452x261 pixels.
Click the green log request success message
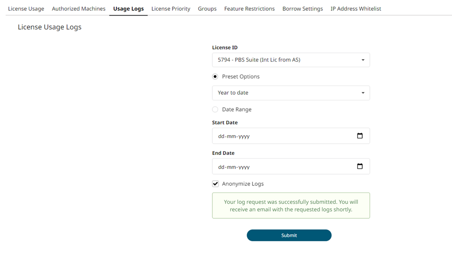pyautogui.click(x=291, y=206)
